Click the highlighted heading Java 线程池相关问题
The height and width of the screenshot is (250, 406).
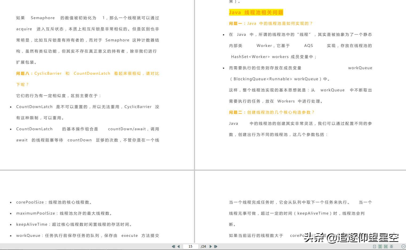256,12
